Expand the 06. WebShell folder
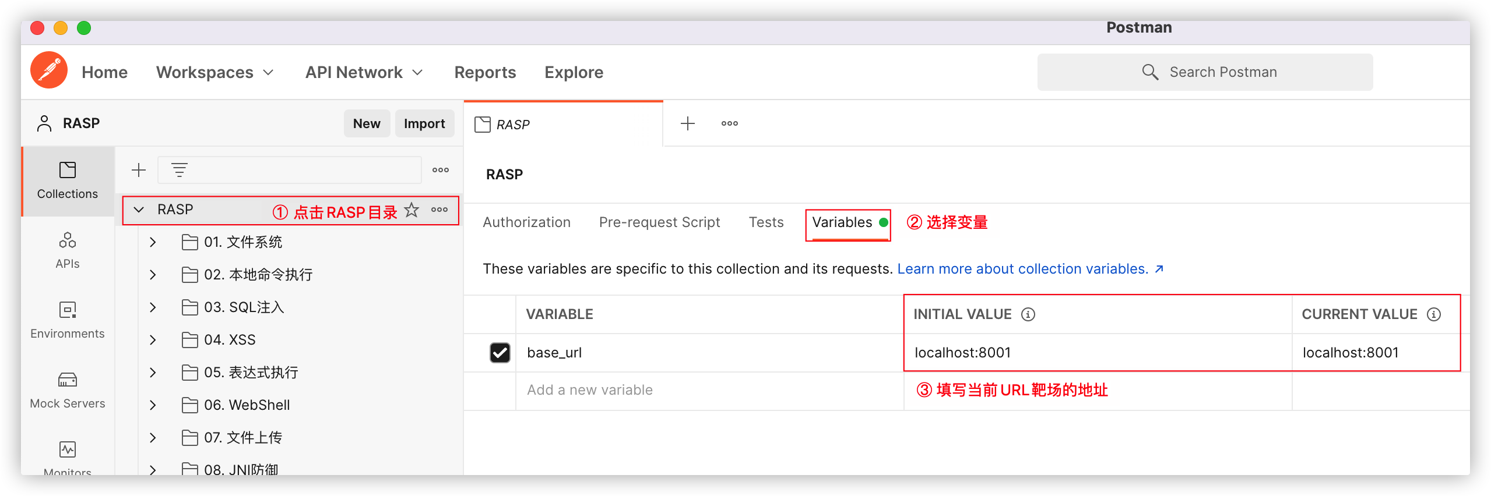This screenshot has height=496, width=1491. pyautogui.click(x=153, y=405)
